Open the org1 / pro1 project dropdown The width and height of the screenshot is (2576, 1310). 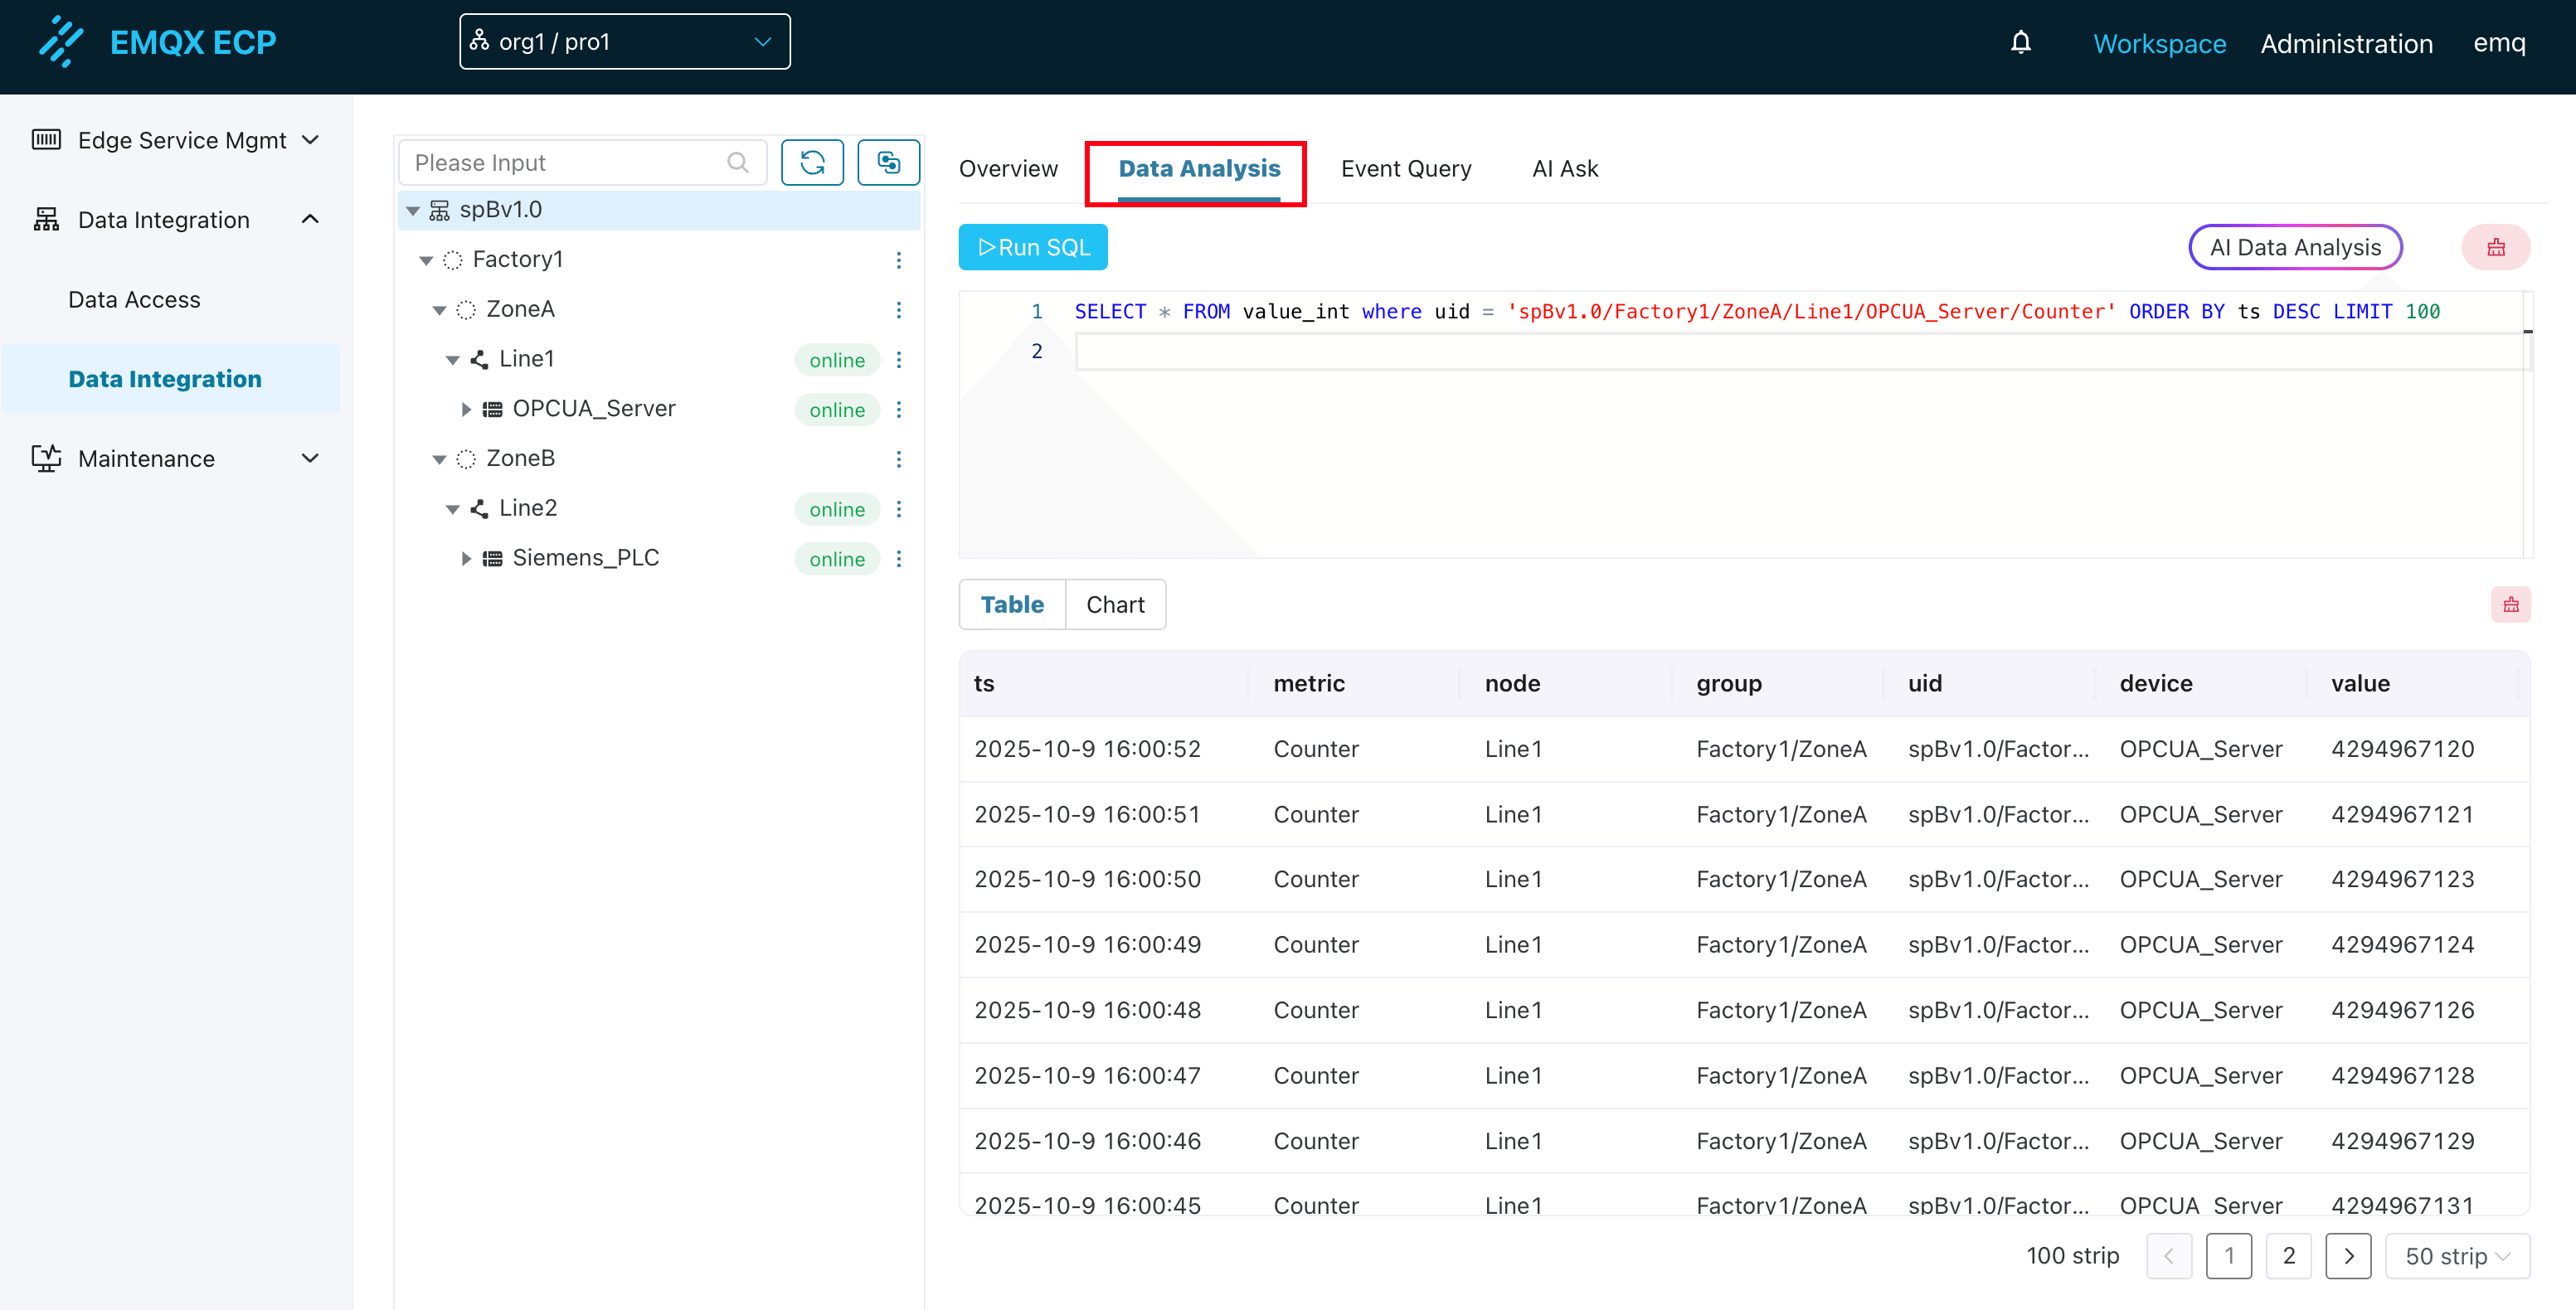(x=624, y=41)
